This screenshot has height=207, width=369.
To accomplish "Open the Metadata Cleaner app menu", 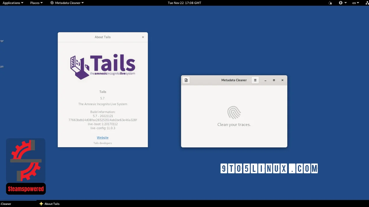I will (x=67, y=3).
